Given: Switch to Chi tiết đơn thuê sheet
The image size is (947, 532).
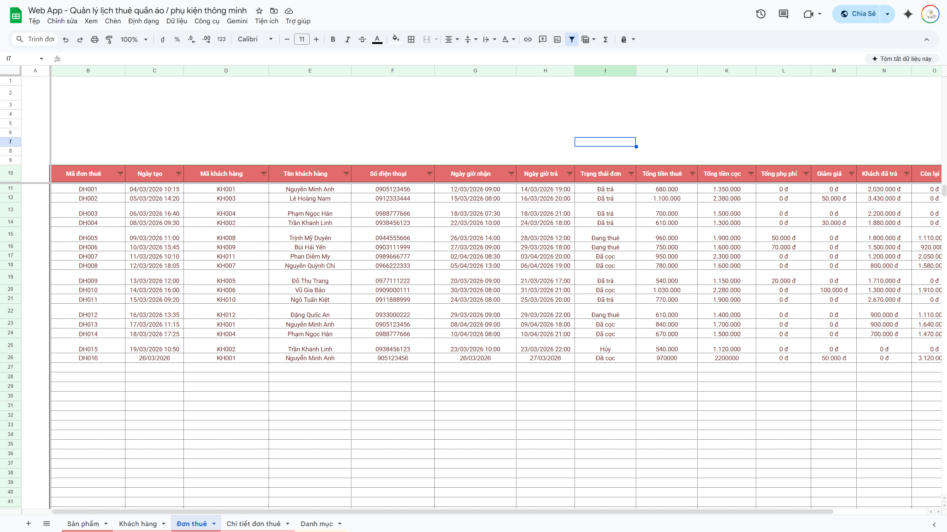Looking at the screenshot, I should [x=253, y=524].
